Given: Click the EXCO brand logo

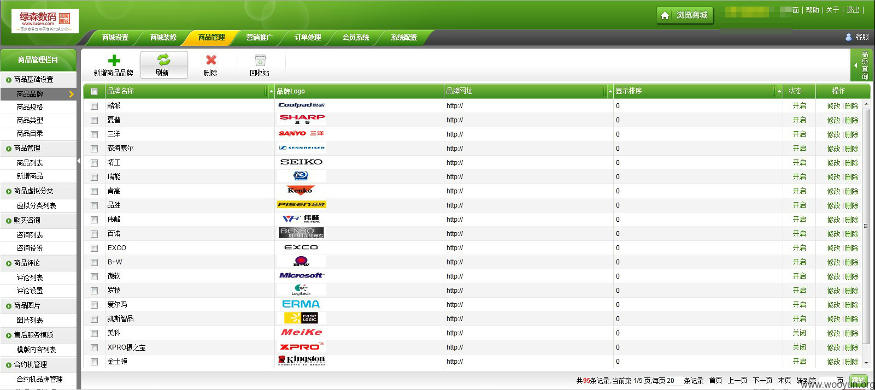Looking at the screenshot, I should (301, 247).
